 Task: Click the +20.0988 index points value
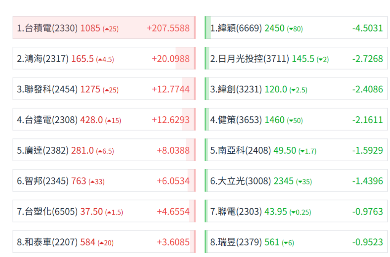click(171, 59)
